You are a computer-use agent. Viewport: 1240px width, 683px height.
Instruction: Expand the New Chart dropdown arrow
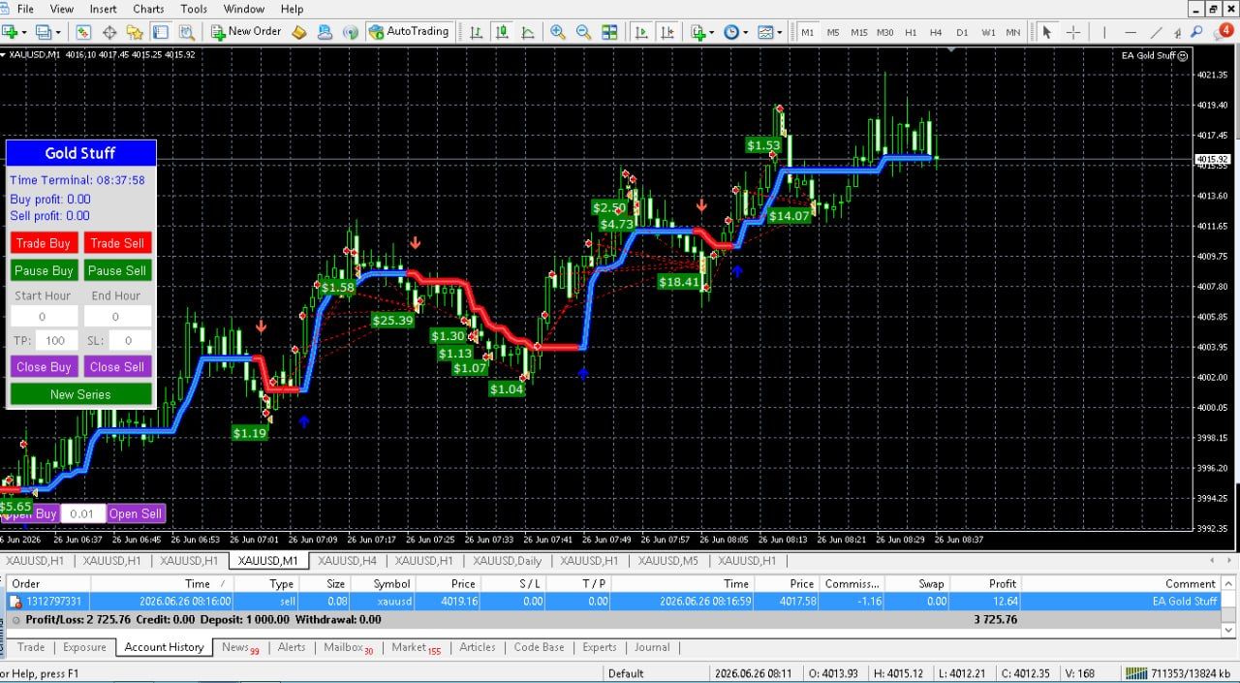24,32
